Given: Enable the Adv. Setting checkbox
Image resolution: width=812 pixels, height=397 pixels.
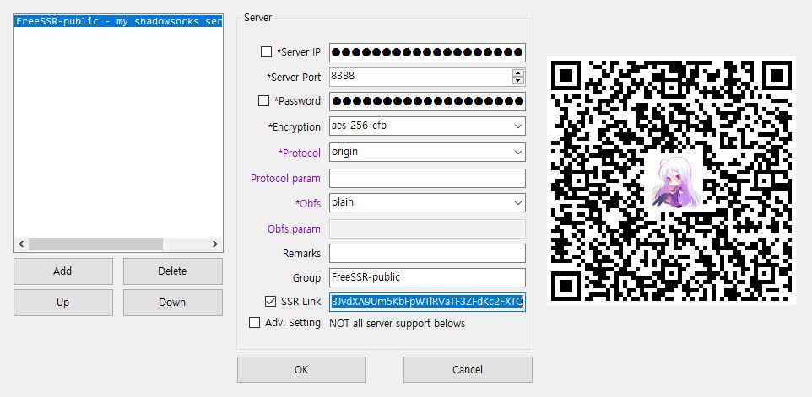Looking at the screenshot, I should [x=254, y=323].
